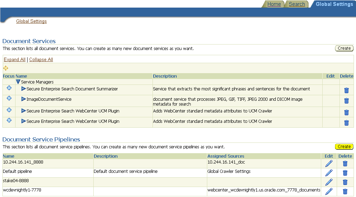Edit the wcdevnightly1-7778 pipeline
The width and height of the screenshot is (356, 197).
coord(329,191)
